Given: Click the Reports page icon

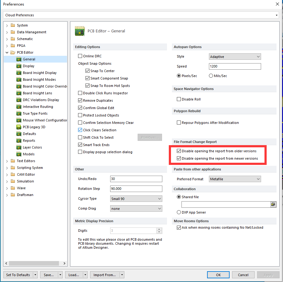Looking at the screenshot, I should click(x=19, y=141).
